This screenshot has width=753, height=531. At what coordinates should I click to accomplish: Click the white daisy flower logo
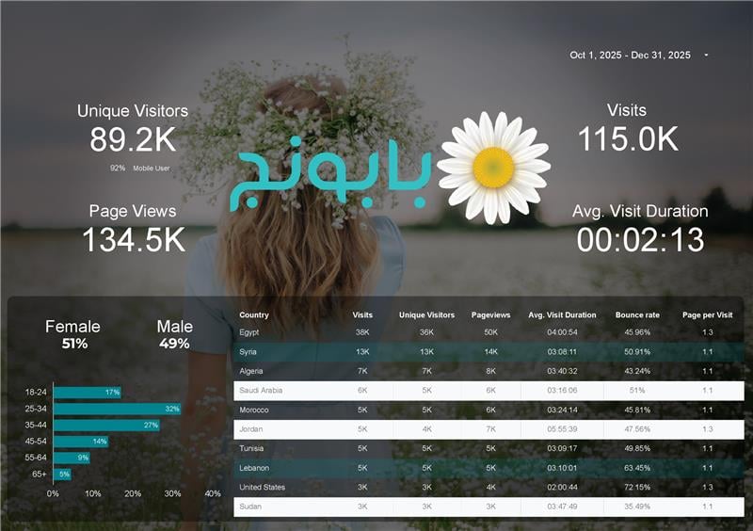[x=492, y=168]
